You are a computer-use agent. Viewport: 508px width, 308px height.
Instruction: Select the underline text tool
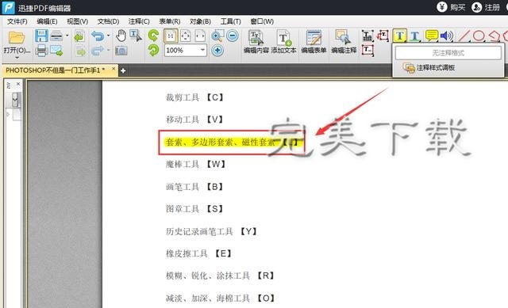pos(414,36)
